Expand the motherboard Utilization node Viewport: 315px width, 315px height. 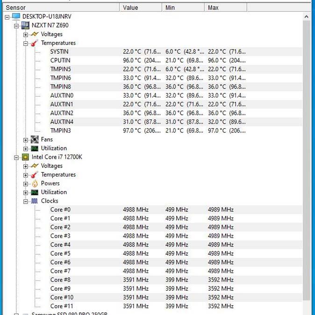(x=26, y=149)
